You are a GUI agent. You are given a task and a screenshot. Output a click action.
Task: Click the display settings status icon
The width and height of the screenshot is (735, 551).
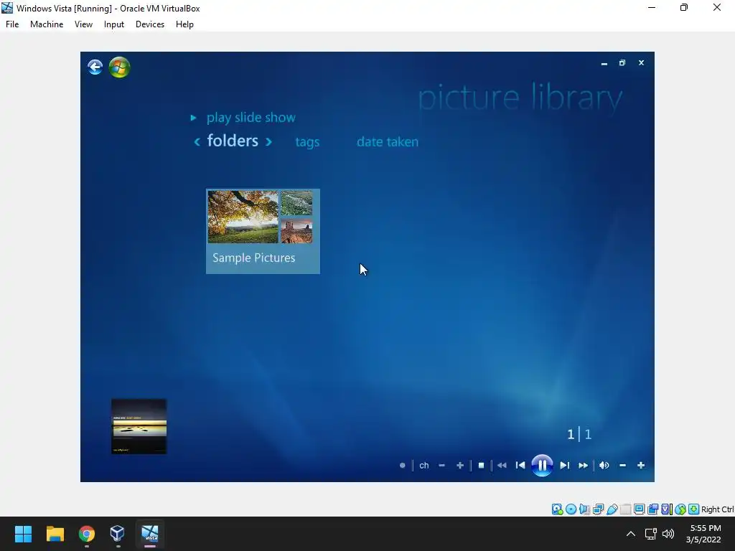point(639,509)
